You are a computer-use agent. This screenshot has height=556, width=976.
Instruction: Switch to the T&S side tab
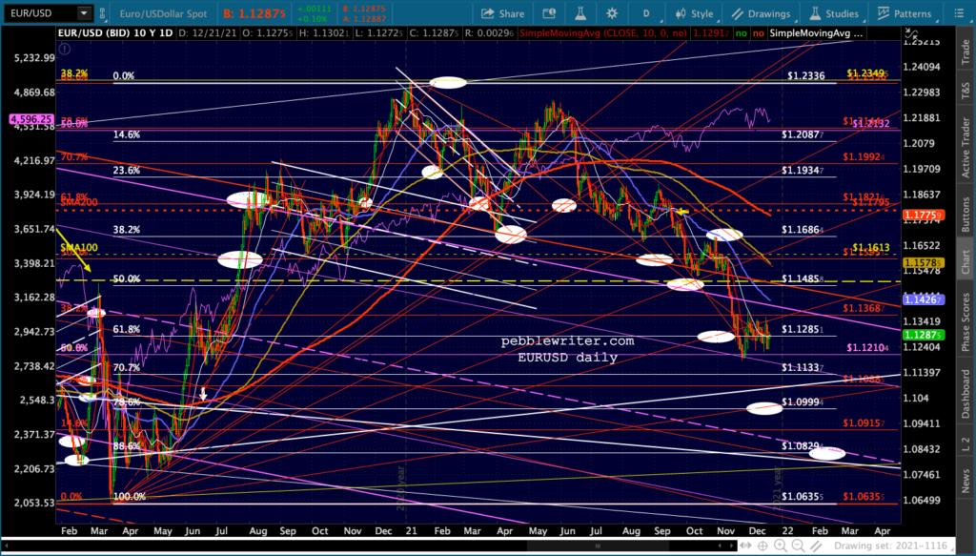[x=966, y=92]
